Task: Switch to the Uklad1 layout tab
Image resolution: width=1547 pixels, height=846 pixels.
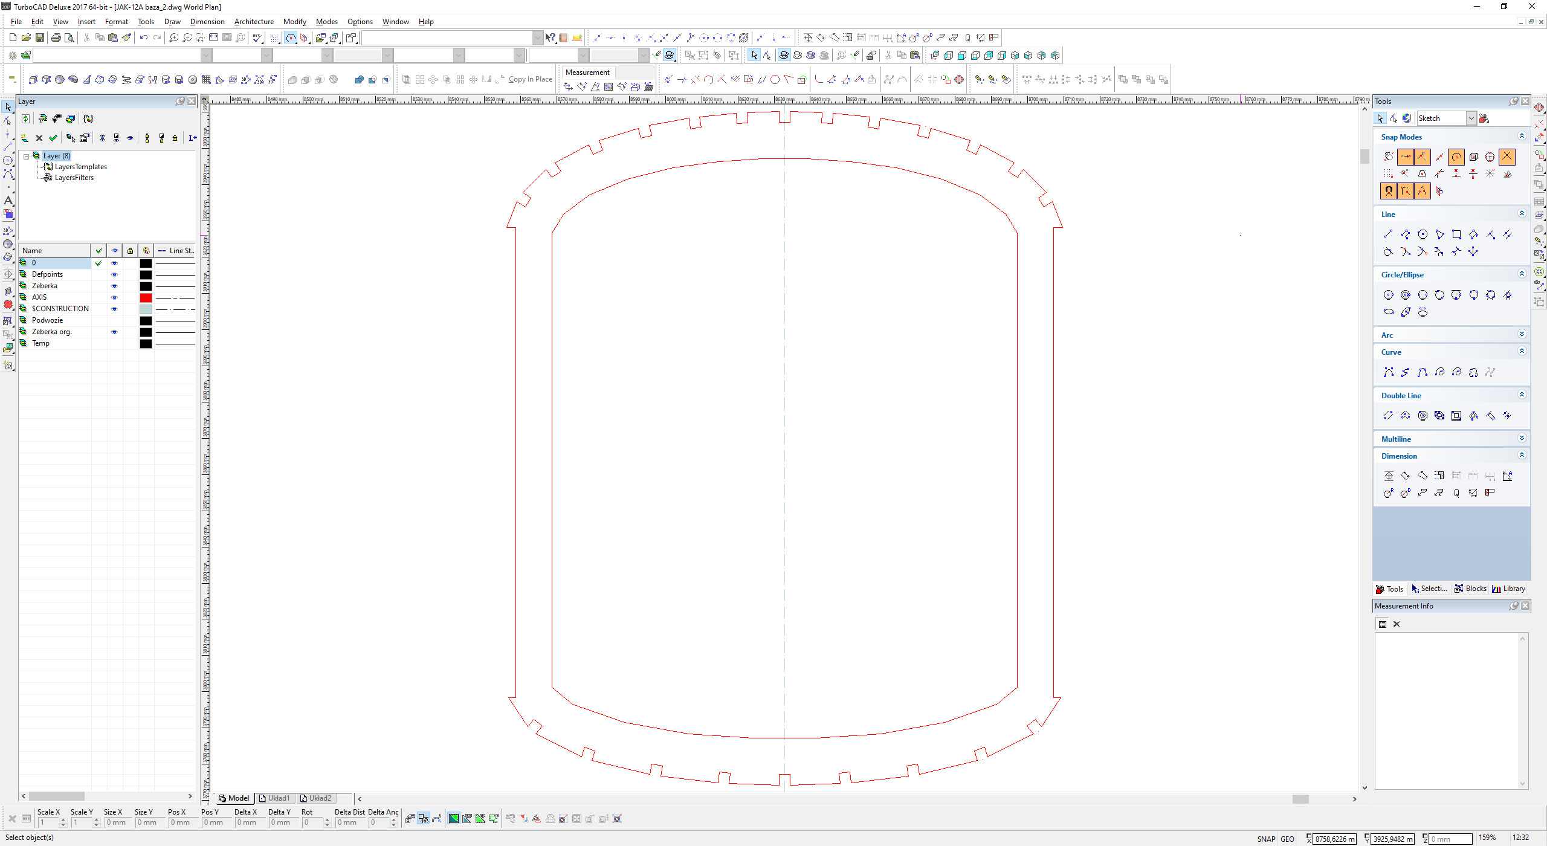Action: 274,798
